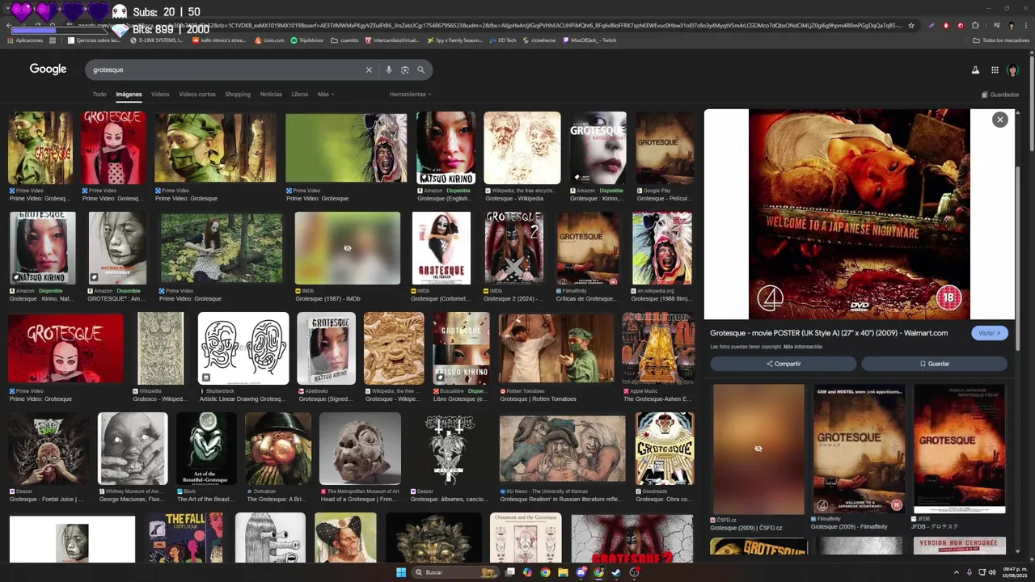The image size is (1035, 582).
Task: Open File Explorer from taskbar
Action: pyautogui.click(x=563, y=572)
